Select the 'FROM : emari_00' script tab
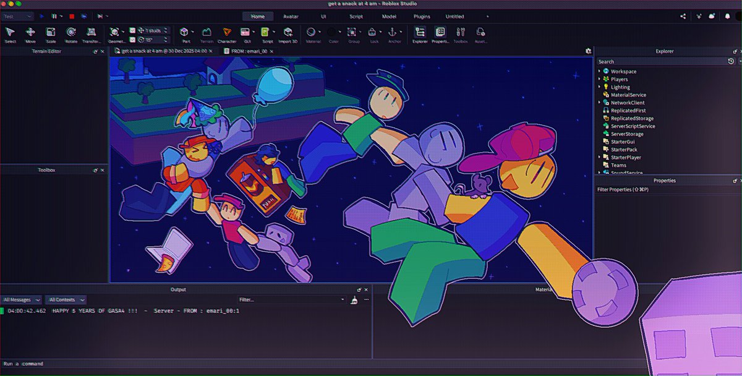 tap(247, 51)
